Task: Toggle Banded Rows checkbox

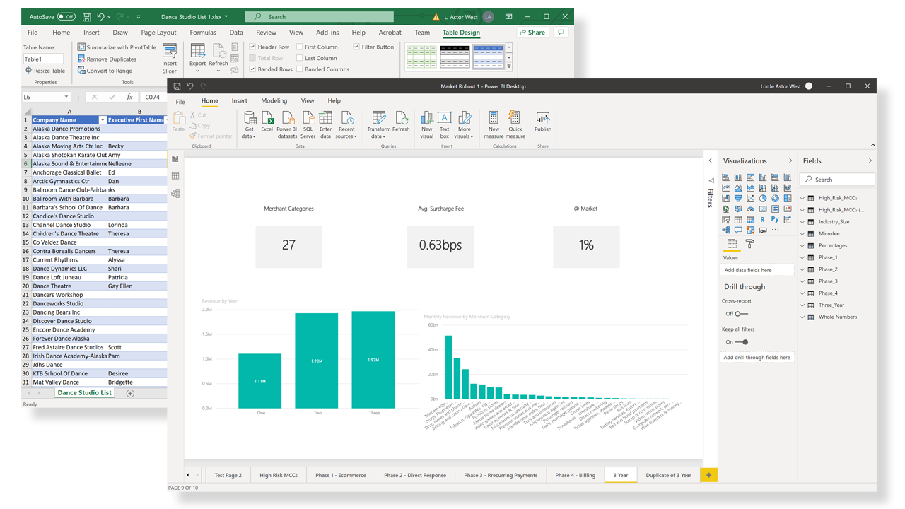Action: (252, 69)
